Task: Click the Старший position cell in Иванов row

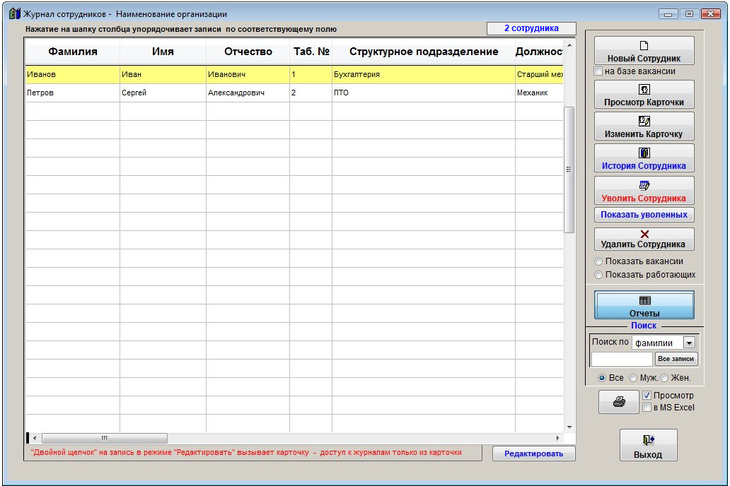Action: click(x=539, y=74)
